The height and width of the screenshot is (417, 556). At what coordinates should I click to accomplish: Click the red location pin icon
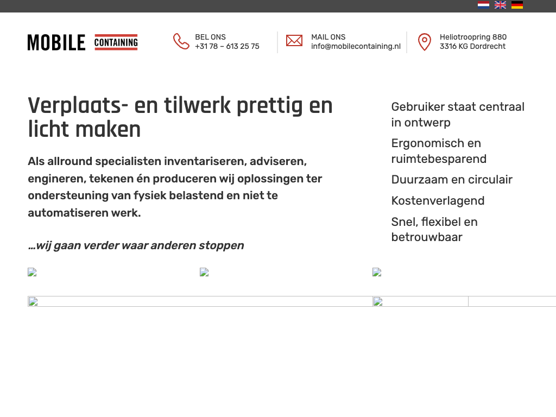[x=424, y=42]
